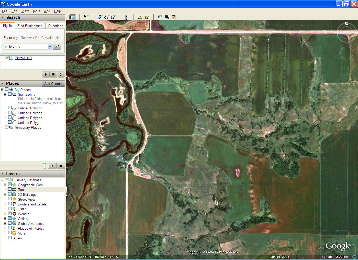This screenshot has width=358, height=260.
Task: Click the Street View layer person icon
Action: pos(15,199)
